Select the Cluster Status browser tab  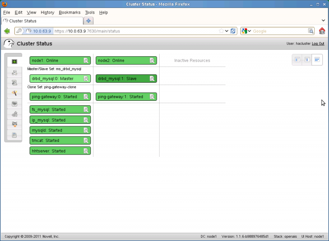[x=42, y=21]
